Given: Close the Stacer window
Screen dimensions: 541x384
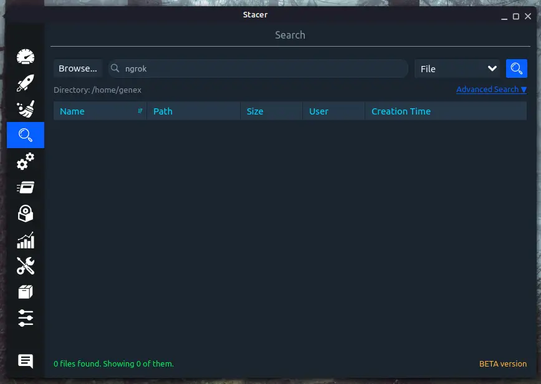Looking at the screenshot, I should pos(528,16).
